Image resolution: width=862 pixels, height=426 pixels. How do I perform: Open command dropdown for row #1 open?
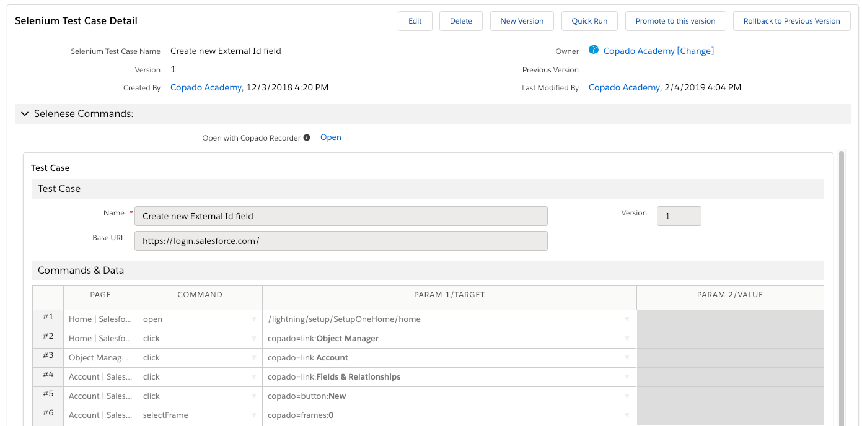click(253, 319)
